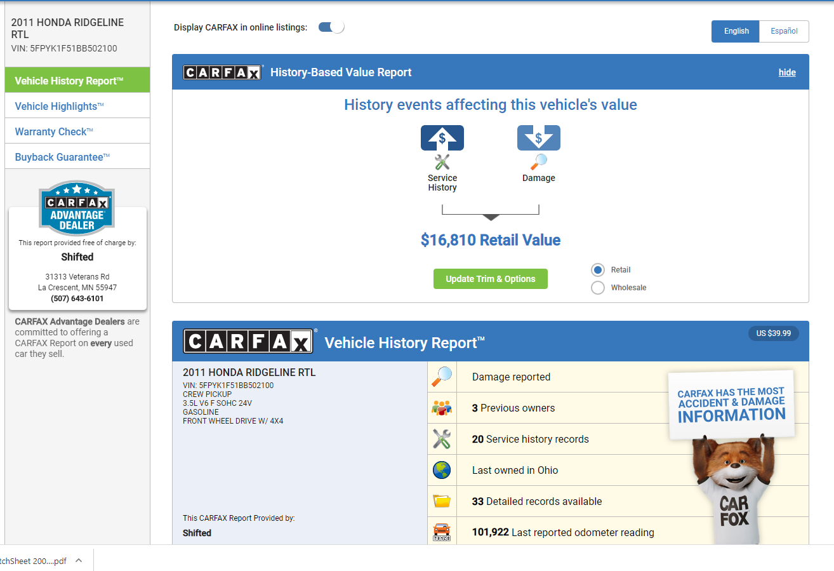Click the hide link in Value Report
This screenshot has height=571, width=834.
click(x=787, y=72)
